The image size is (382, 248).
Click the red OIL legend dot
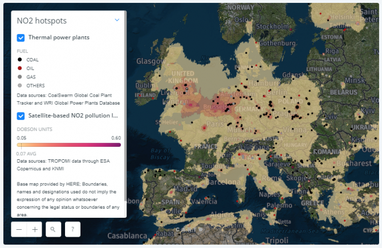coord(20,68)
